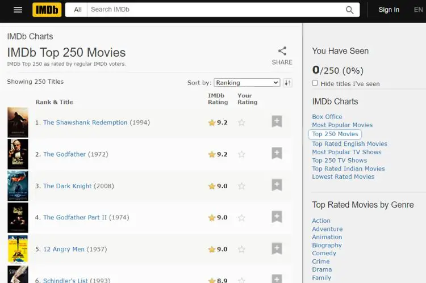
Task: Open The Shawshank Redemption title link
Action: pyautogui.click(x=85, y=123)
